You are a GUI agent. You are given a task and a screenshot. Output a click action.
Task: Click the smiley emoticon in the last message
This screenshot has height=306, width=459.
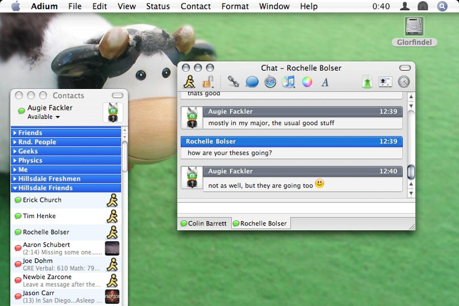(320, 184)
